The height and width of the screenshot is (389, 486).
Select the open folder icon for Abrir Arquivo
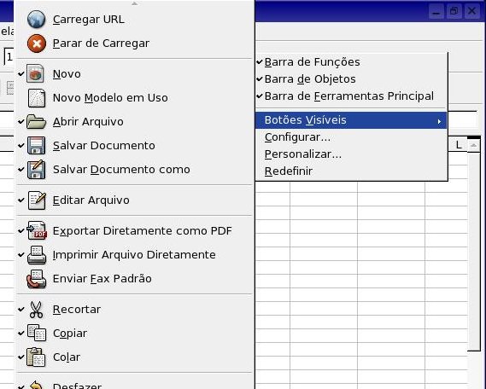36,122
